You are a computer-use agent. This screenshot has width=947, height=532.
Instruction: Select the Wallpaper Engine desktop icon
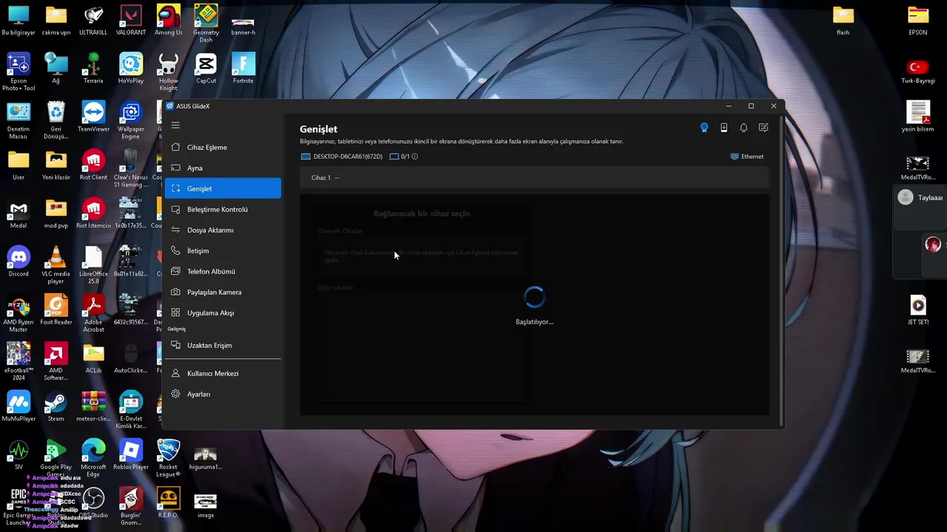coord(131,120)
